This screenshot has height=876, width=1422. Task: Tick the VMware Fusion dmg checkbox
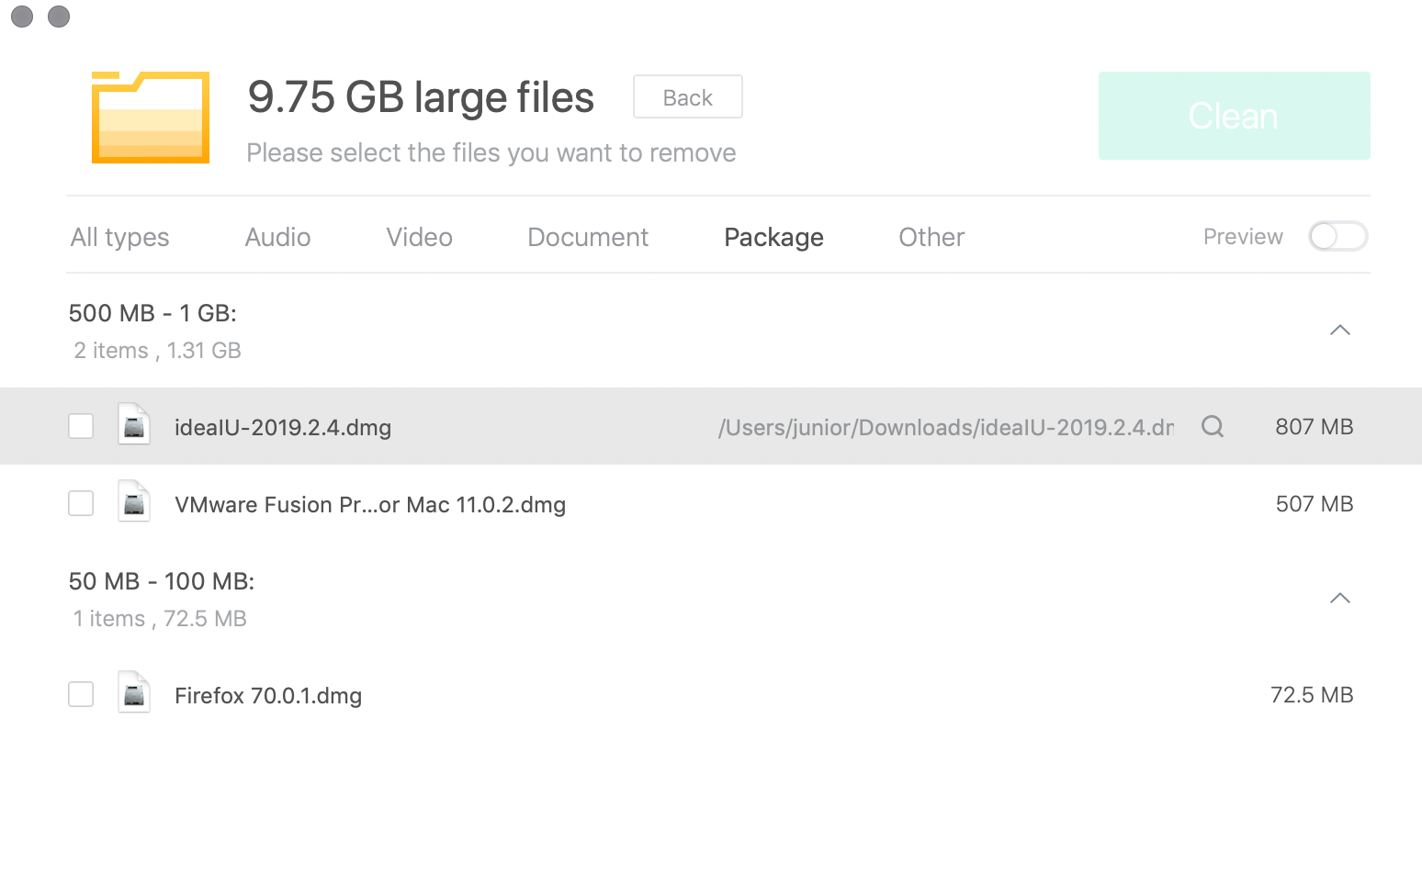tap(81, 503)
